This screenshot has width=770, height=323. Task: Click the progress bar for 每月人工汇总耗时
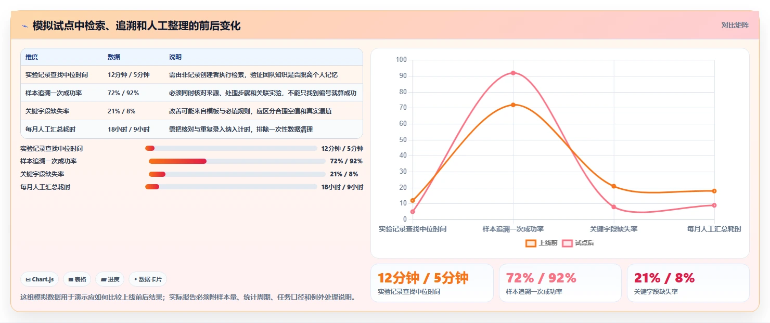231,187
